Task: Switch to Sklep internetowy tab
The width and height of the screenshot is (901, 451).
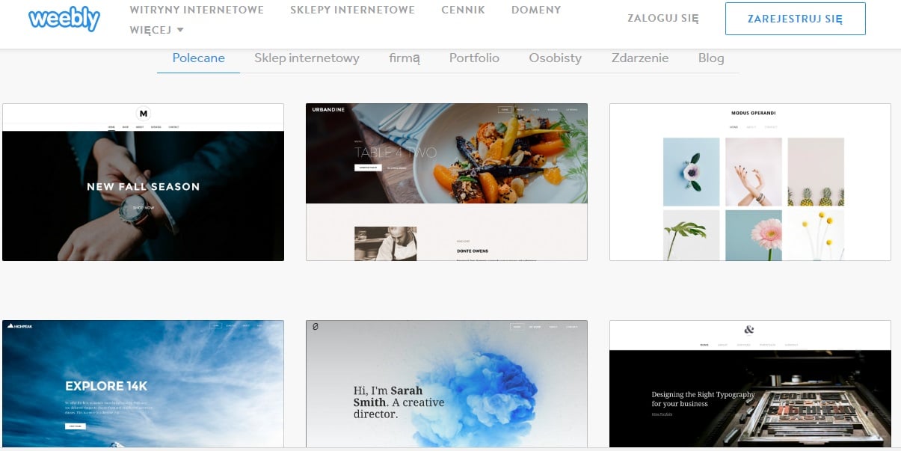Action: pyautogui.click(x=307, y=58)
